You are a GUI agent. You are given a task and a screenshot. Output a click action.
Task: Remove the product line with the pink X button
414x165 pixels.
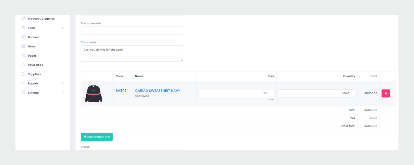pos(386,93)
